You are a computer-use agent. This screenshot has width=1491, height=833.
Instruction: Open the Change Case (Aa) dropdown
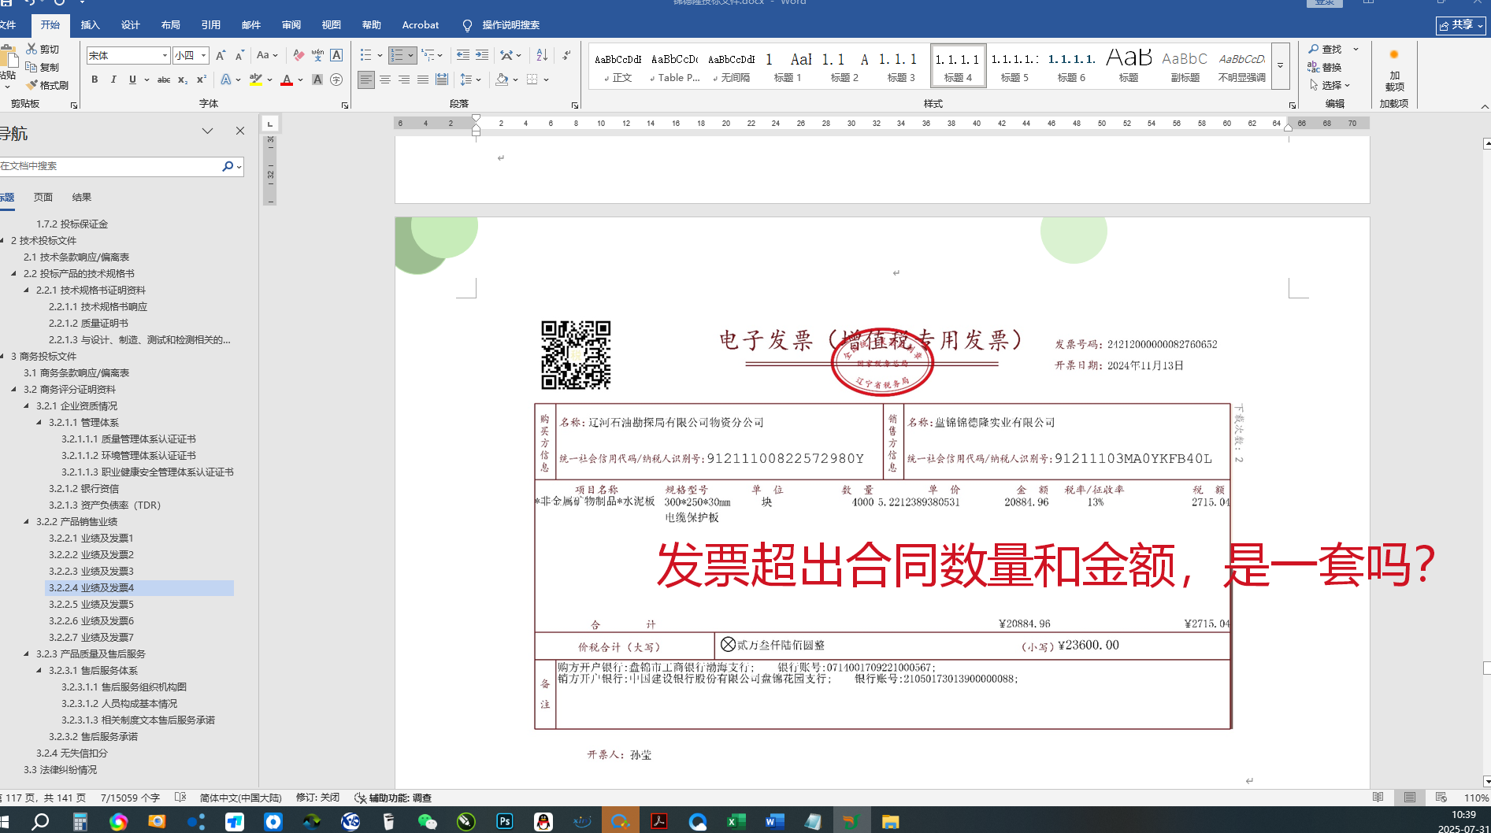266,55
